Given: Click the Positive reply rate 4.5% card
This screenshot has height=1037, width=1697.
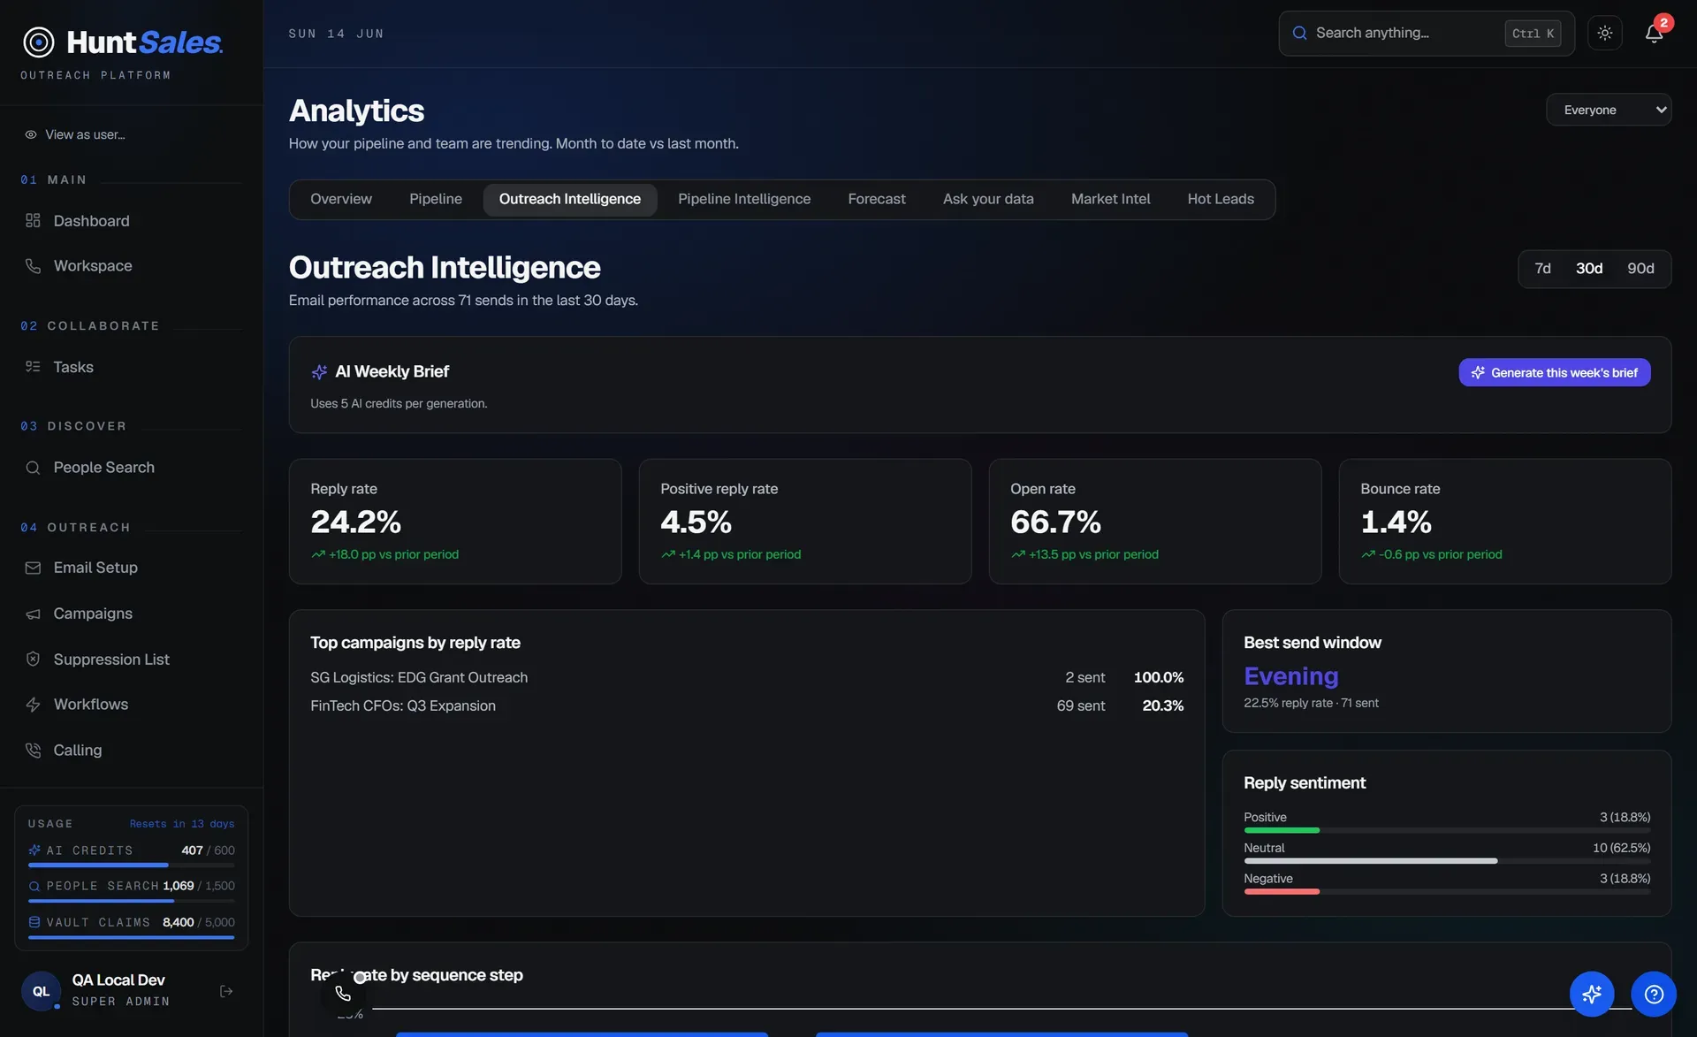Looking at the screenshot, I should click(x=805, y=522).
